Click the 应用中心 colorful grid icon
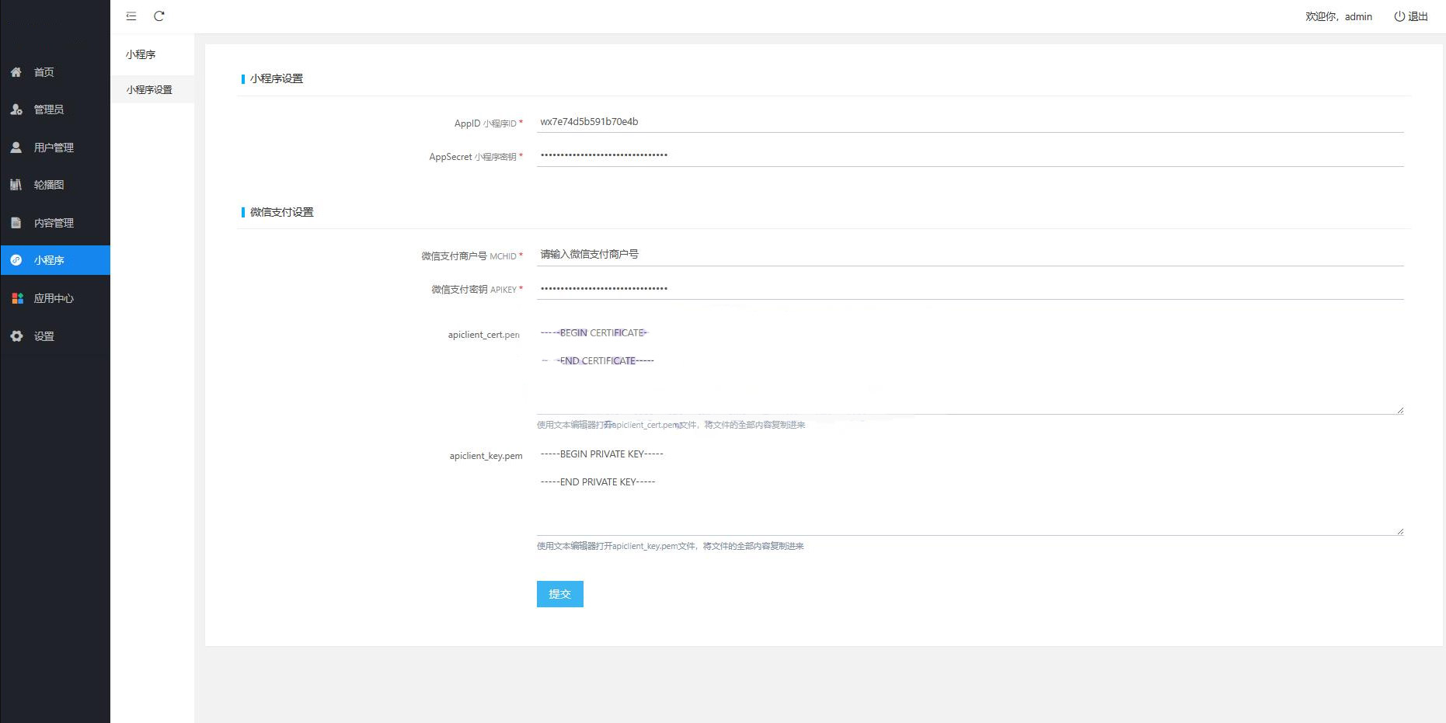 (x=17, y=298)
